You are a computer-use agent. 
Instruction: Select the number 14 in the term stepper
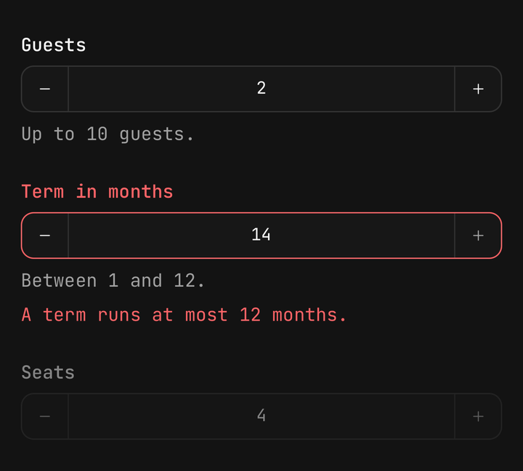point(261,235)
